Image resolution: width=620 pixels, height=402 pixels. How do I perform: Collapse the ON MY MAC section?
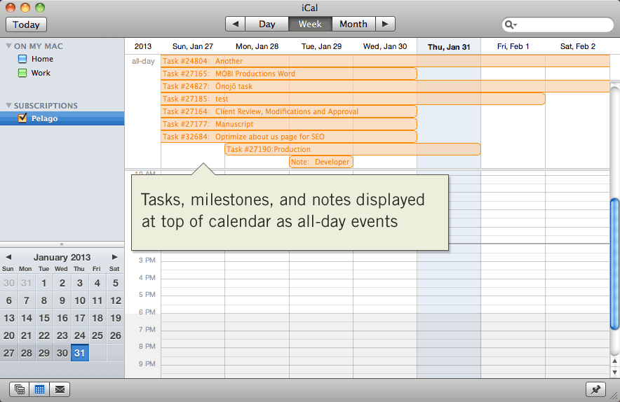point(8,46)
